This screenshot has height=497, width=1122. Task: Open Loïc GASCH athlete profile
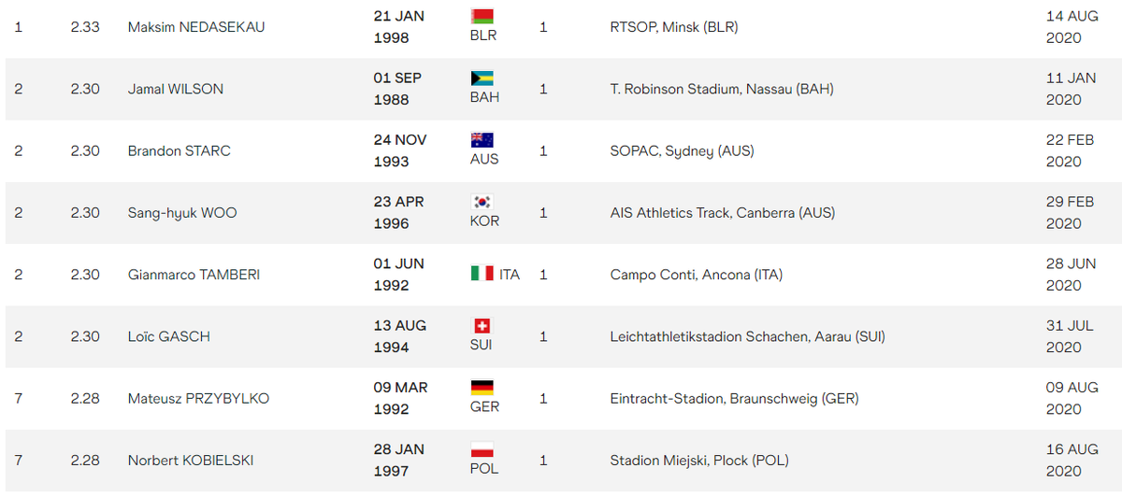click(171, 336)
